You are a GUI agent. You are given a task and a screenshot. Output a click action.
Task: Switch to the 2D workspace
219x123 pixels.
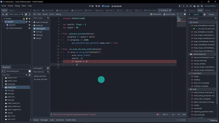[x=91, y=6]
